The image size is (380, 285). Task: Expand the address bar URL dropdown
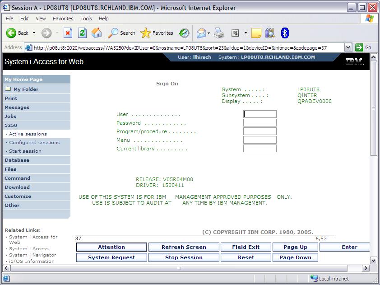(x=348, y=47)
